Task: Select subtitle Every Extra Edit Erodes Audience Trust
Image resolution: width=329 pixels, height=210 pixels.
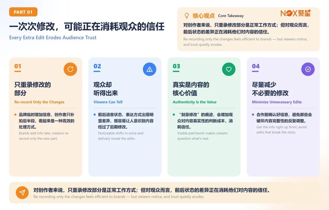Action: 53,37
